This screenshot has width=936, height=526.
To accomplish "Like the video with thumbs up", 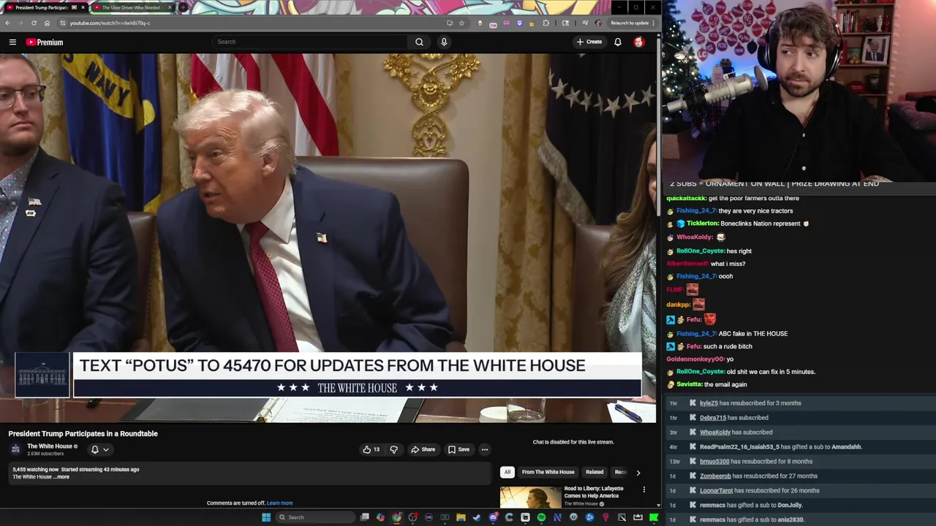I will click(371, 449).
